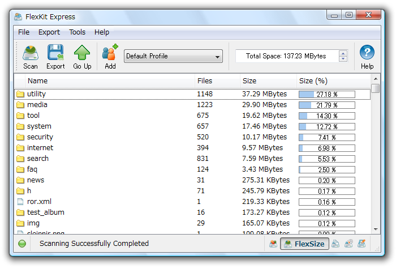Click the 173.27 KBytes size cell
The width and height of the screenshot is (396, 268).
[266, 212]
